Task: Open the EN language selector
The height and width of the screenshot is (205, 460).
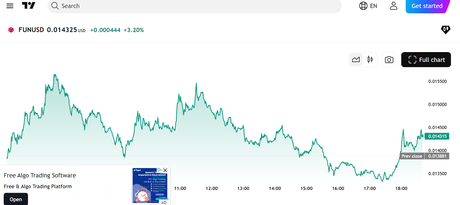Action: [368, 6]
